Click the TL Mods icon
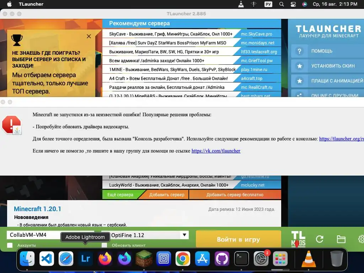 pos(298,239)
